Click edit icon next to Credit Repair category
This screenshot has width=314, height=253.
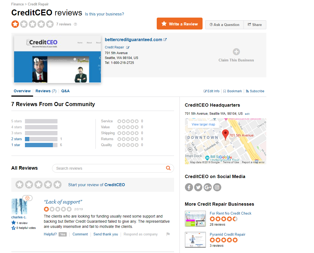coord(128,48)
